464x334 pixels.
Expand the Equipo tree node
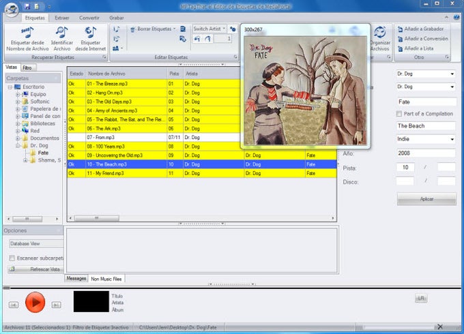tap(18, 94)
